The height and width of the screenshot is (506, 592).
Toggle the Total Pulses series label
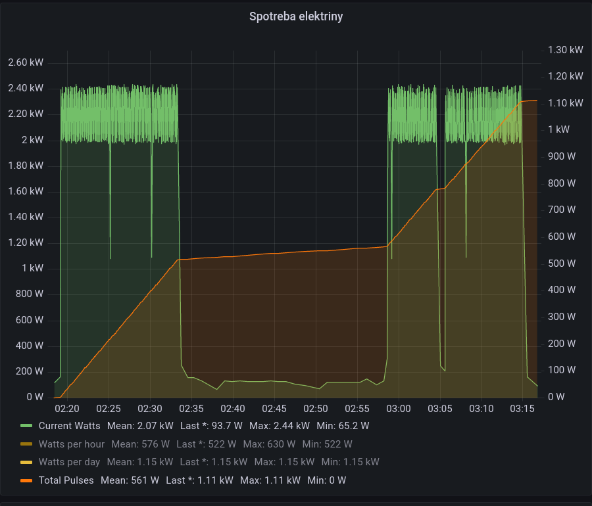coord(66,480)
